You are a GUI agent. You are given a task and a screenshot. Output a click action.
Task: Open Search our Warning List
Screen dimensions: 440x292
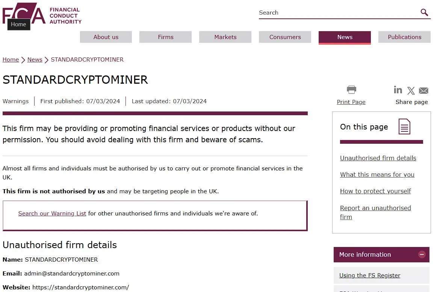coord(52,213)
